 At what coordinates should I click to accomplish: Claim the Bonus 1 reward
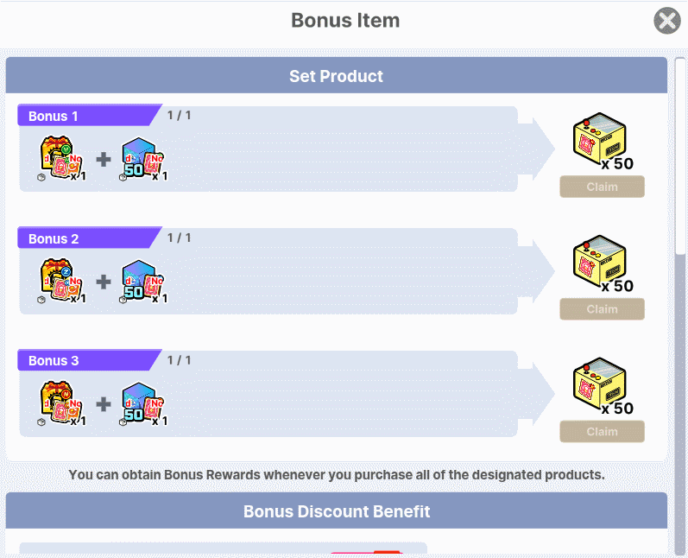pos(602,187)
